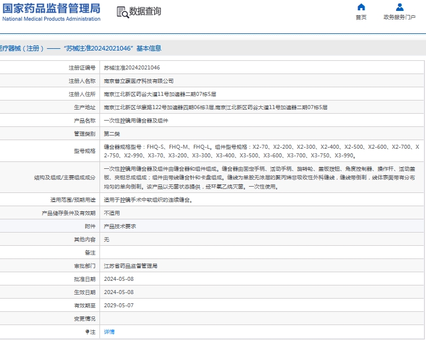
Task: Click the 无 value in 其他内容 row
Action: 106,239
